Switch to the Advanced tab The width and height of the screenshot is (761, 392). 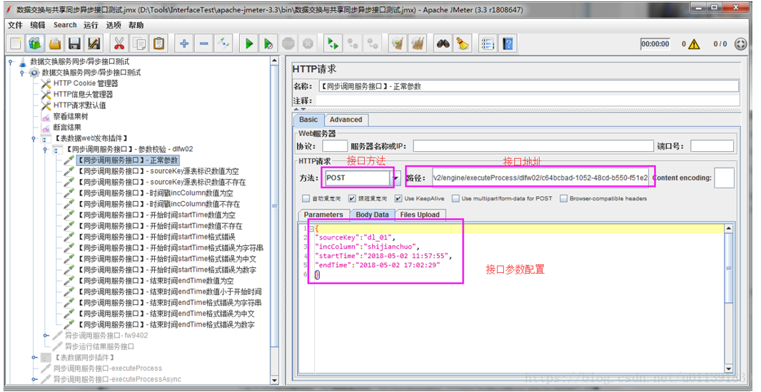click(x=346, y=120)
